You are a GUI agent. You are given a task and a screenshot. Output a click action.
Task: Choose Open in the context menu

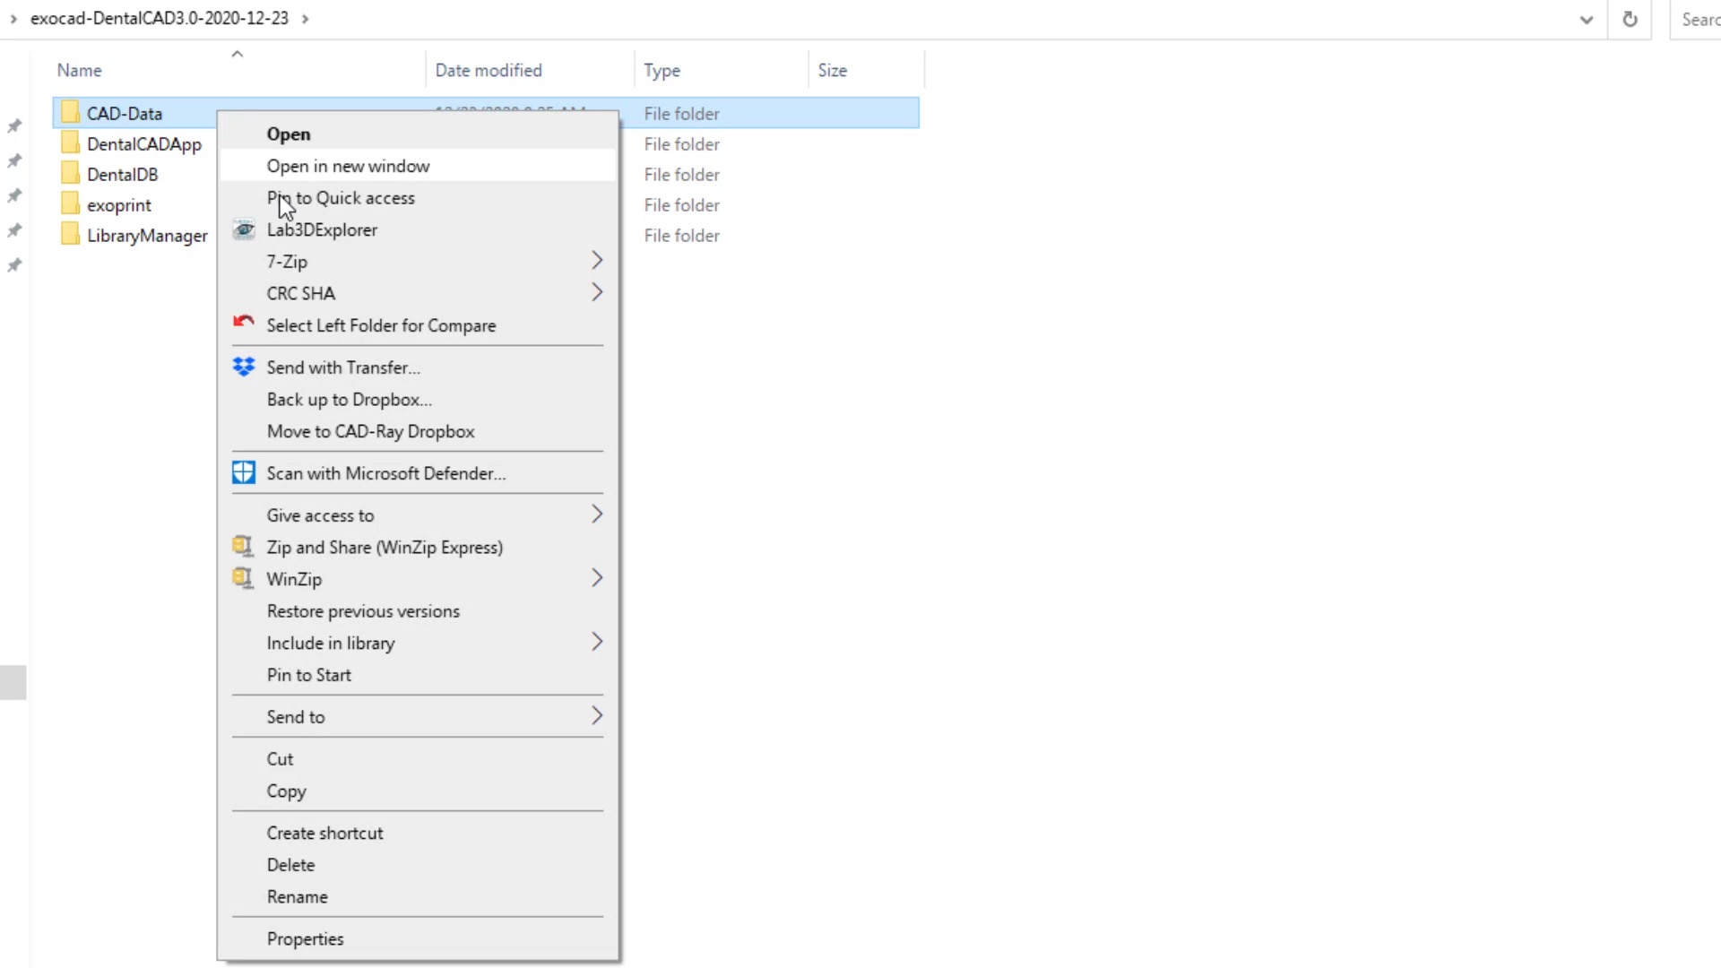tap(418, 134)
